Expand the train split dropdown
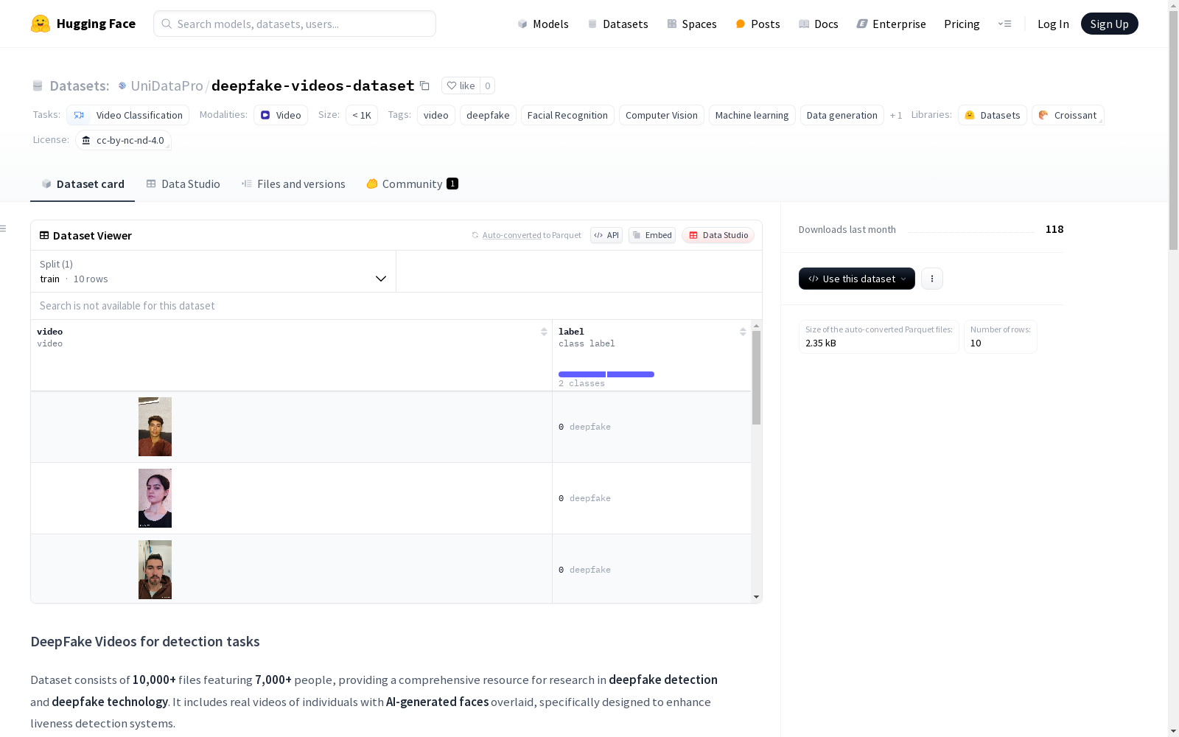 click(x=213, y=271)
